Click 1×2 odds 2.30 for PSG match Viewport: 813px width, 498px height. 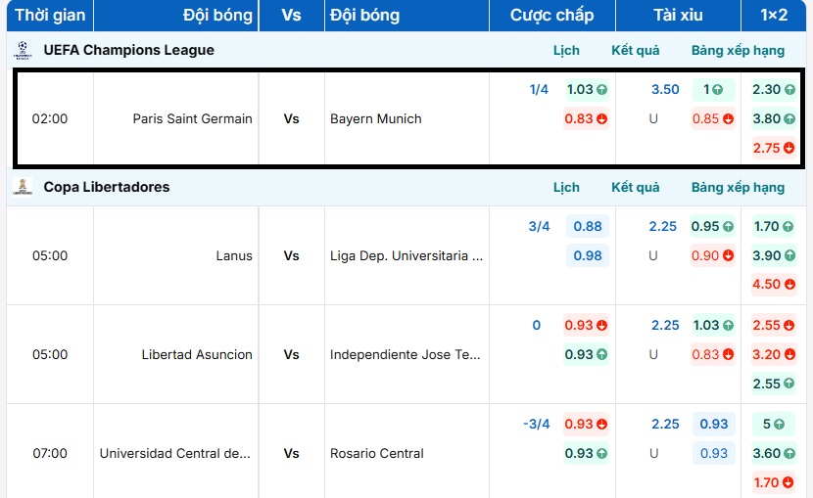774,90
